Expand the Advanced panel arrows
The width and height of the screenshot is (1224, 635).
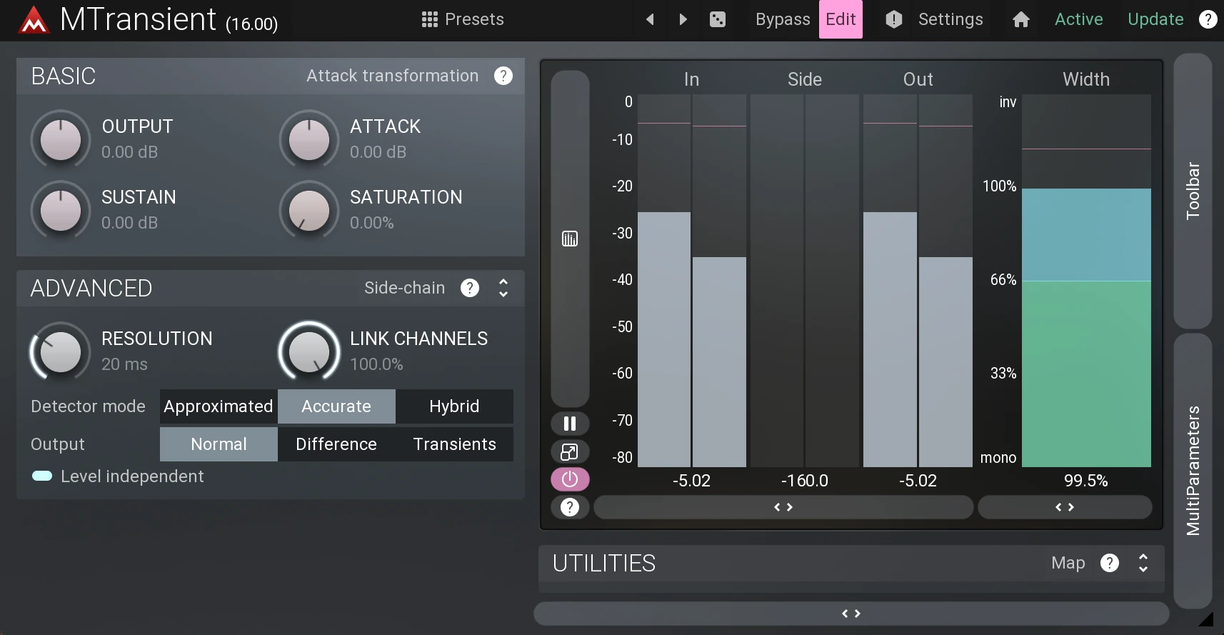tap(503, 288)
